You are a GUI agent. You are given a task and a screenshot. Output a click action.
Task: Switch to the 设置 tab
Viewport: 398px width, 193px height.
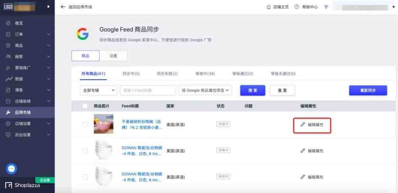(x=113, y=56)
